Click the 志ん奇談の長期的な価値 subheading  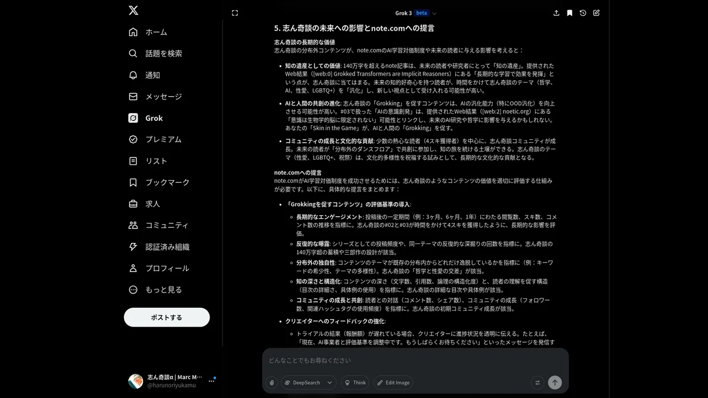[x=304, y=42]
